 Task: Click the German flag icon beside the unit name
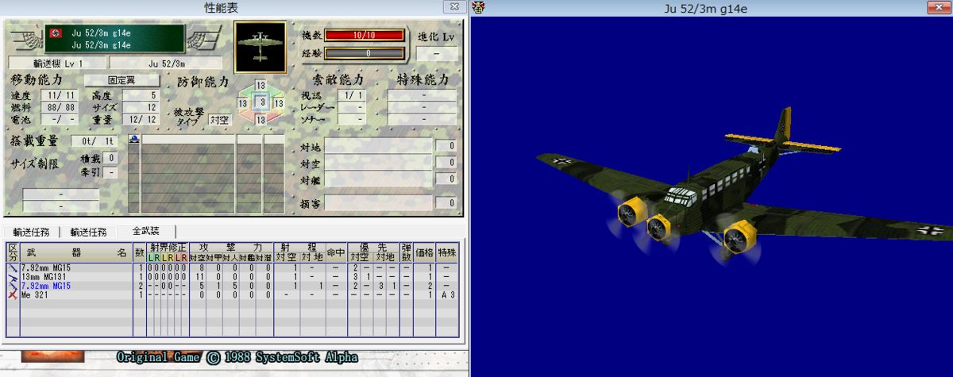pyautogui.click(x=55, y=33)
